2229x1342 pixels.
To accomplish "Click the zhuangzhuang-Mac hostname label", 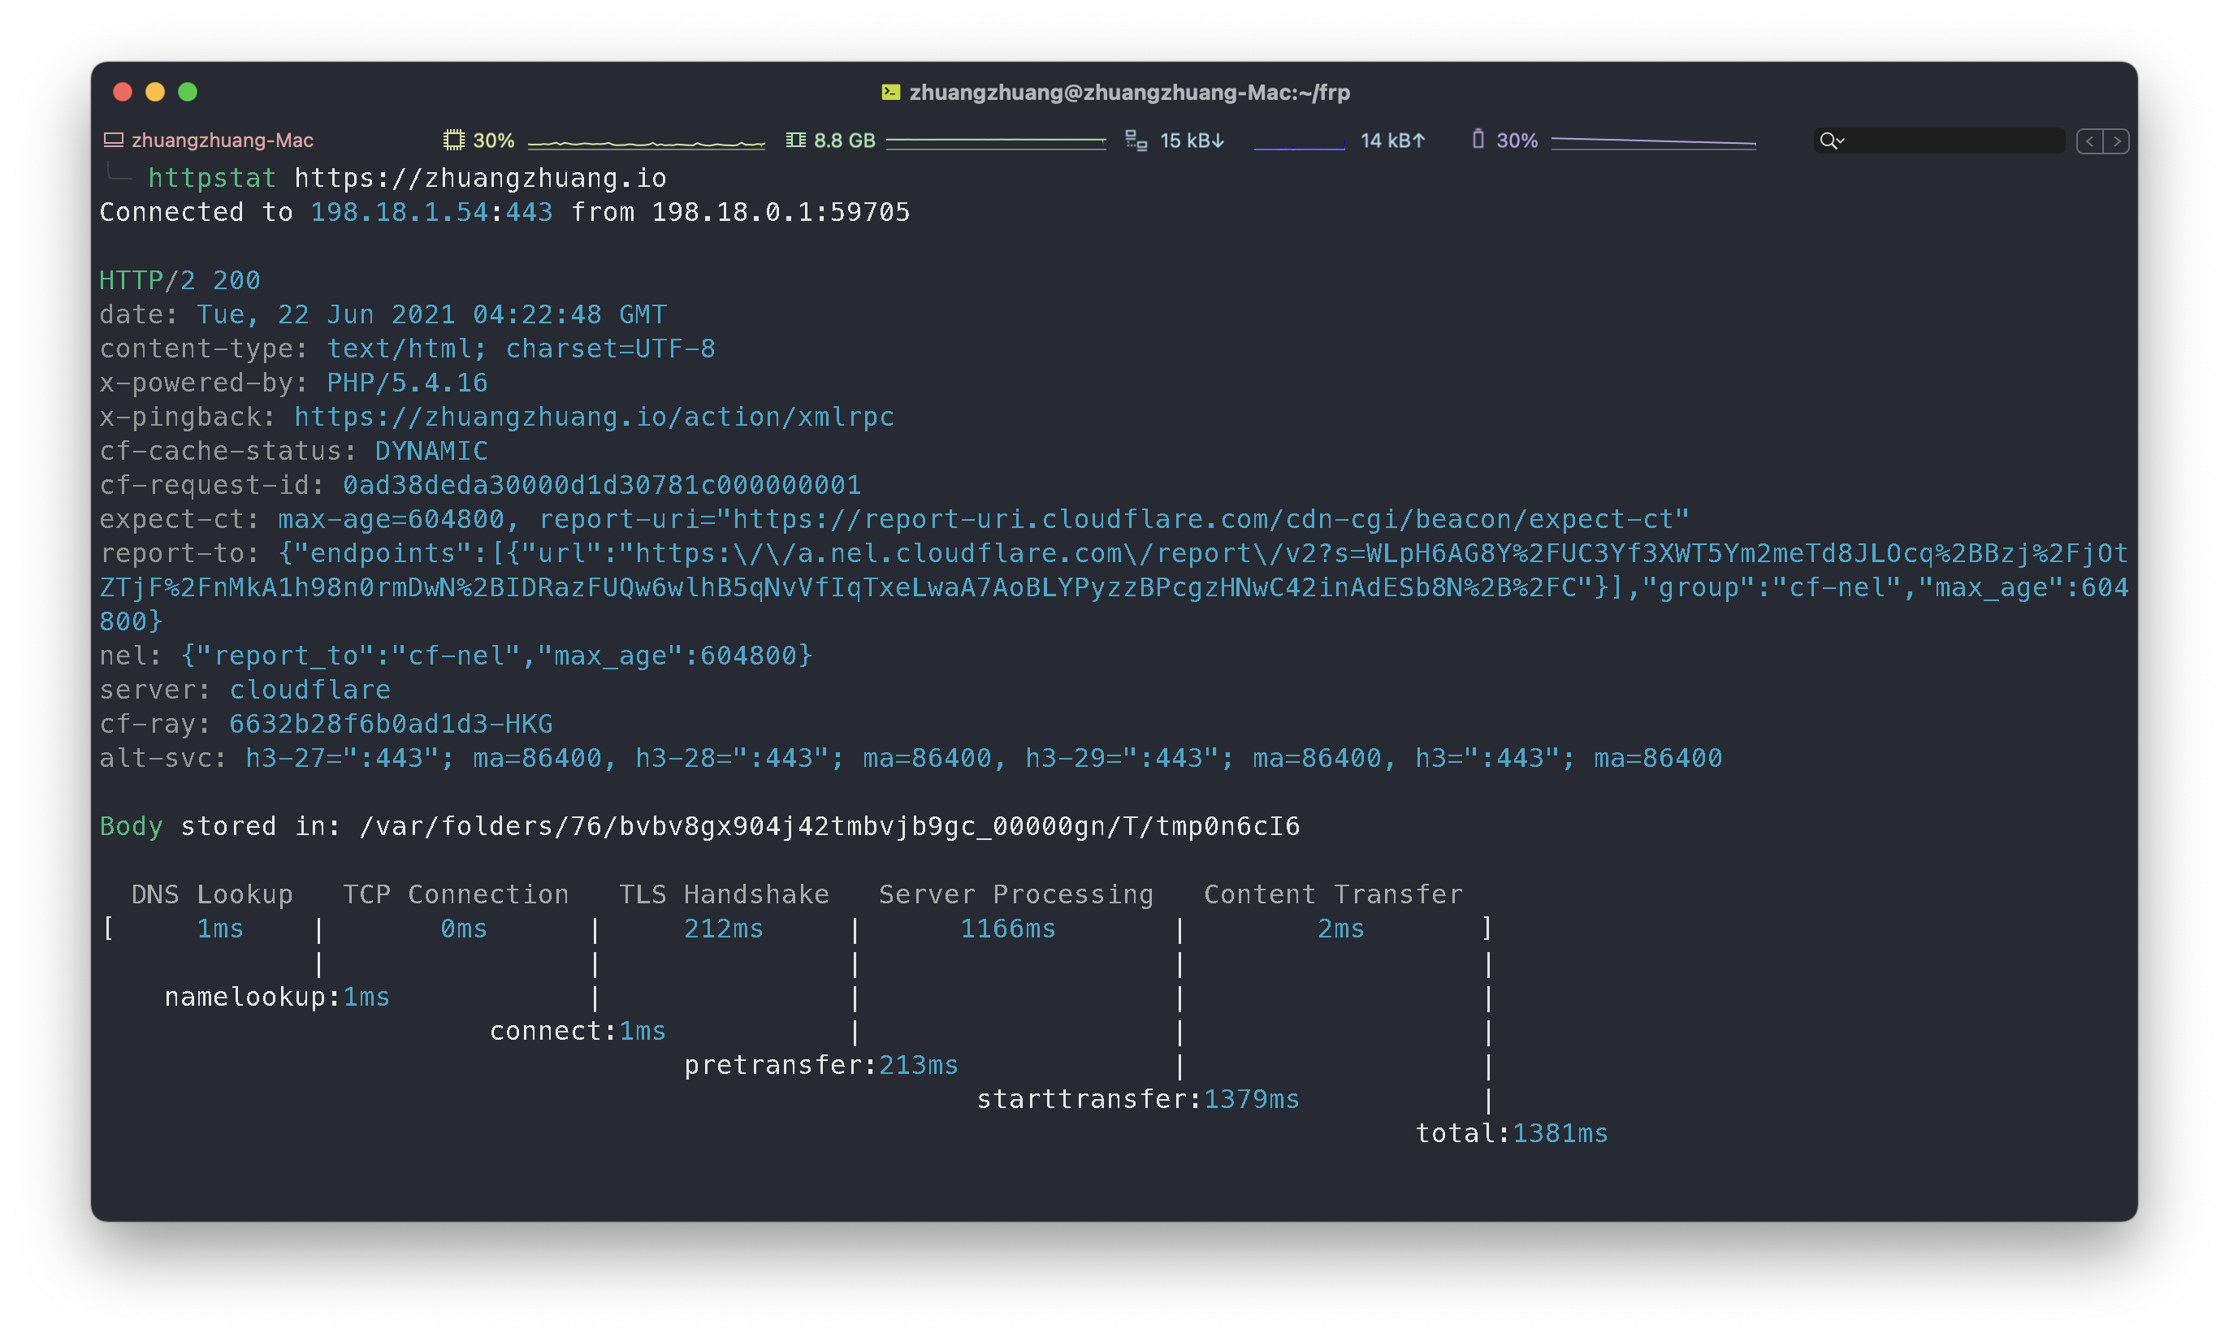I will 223,141.
